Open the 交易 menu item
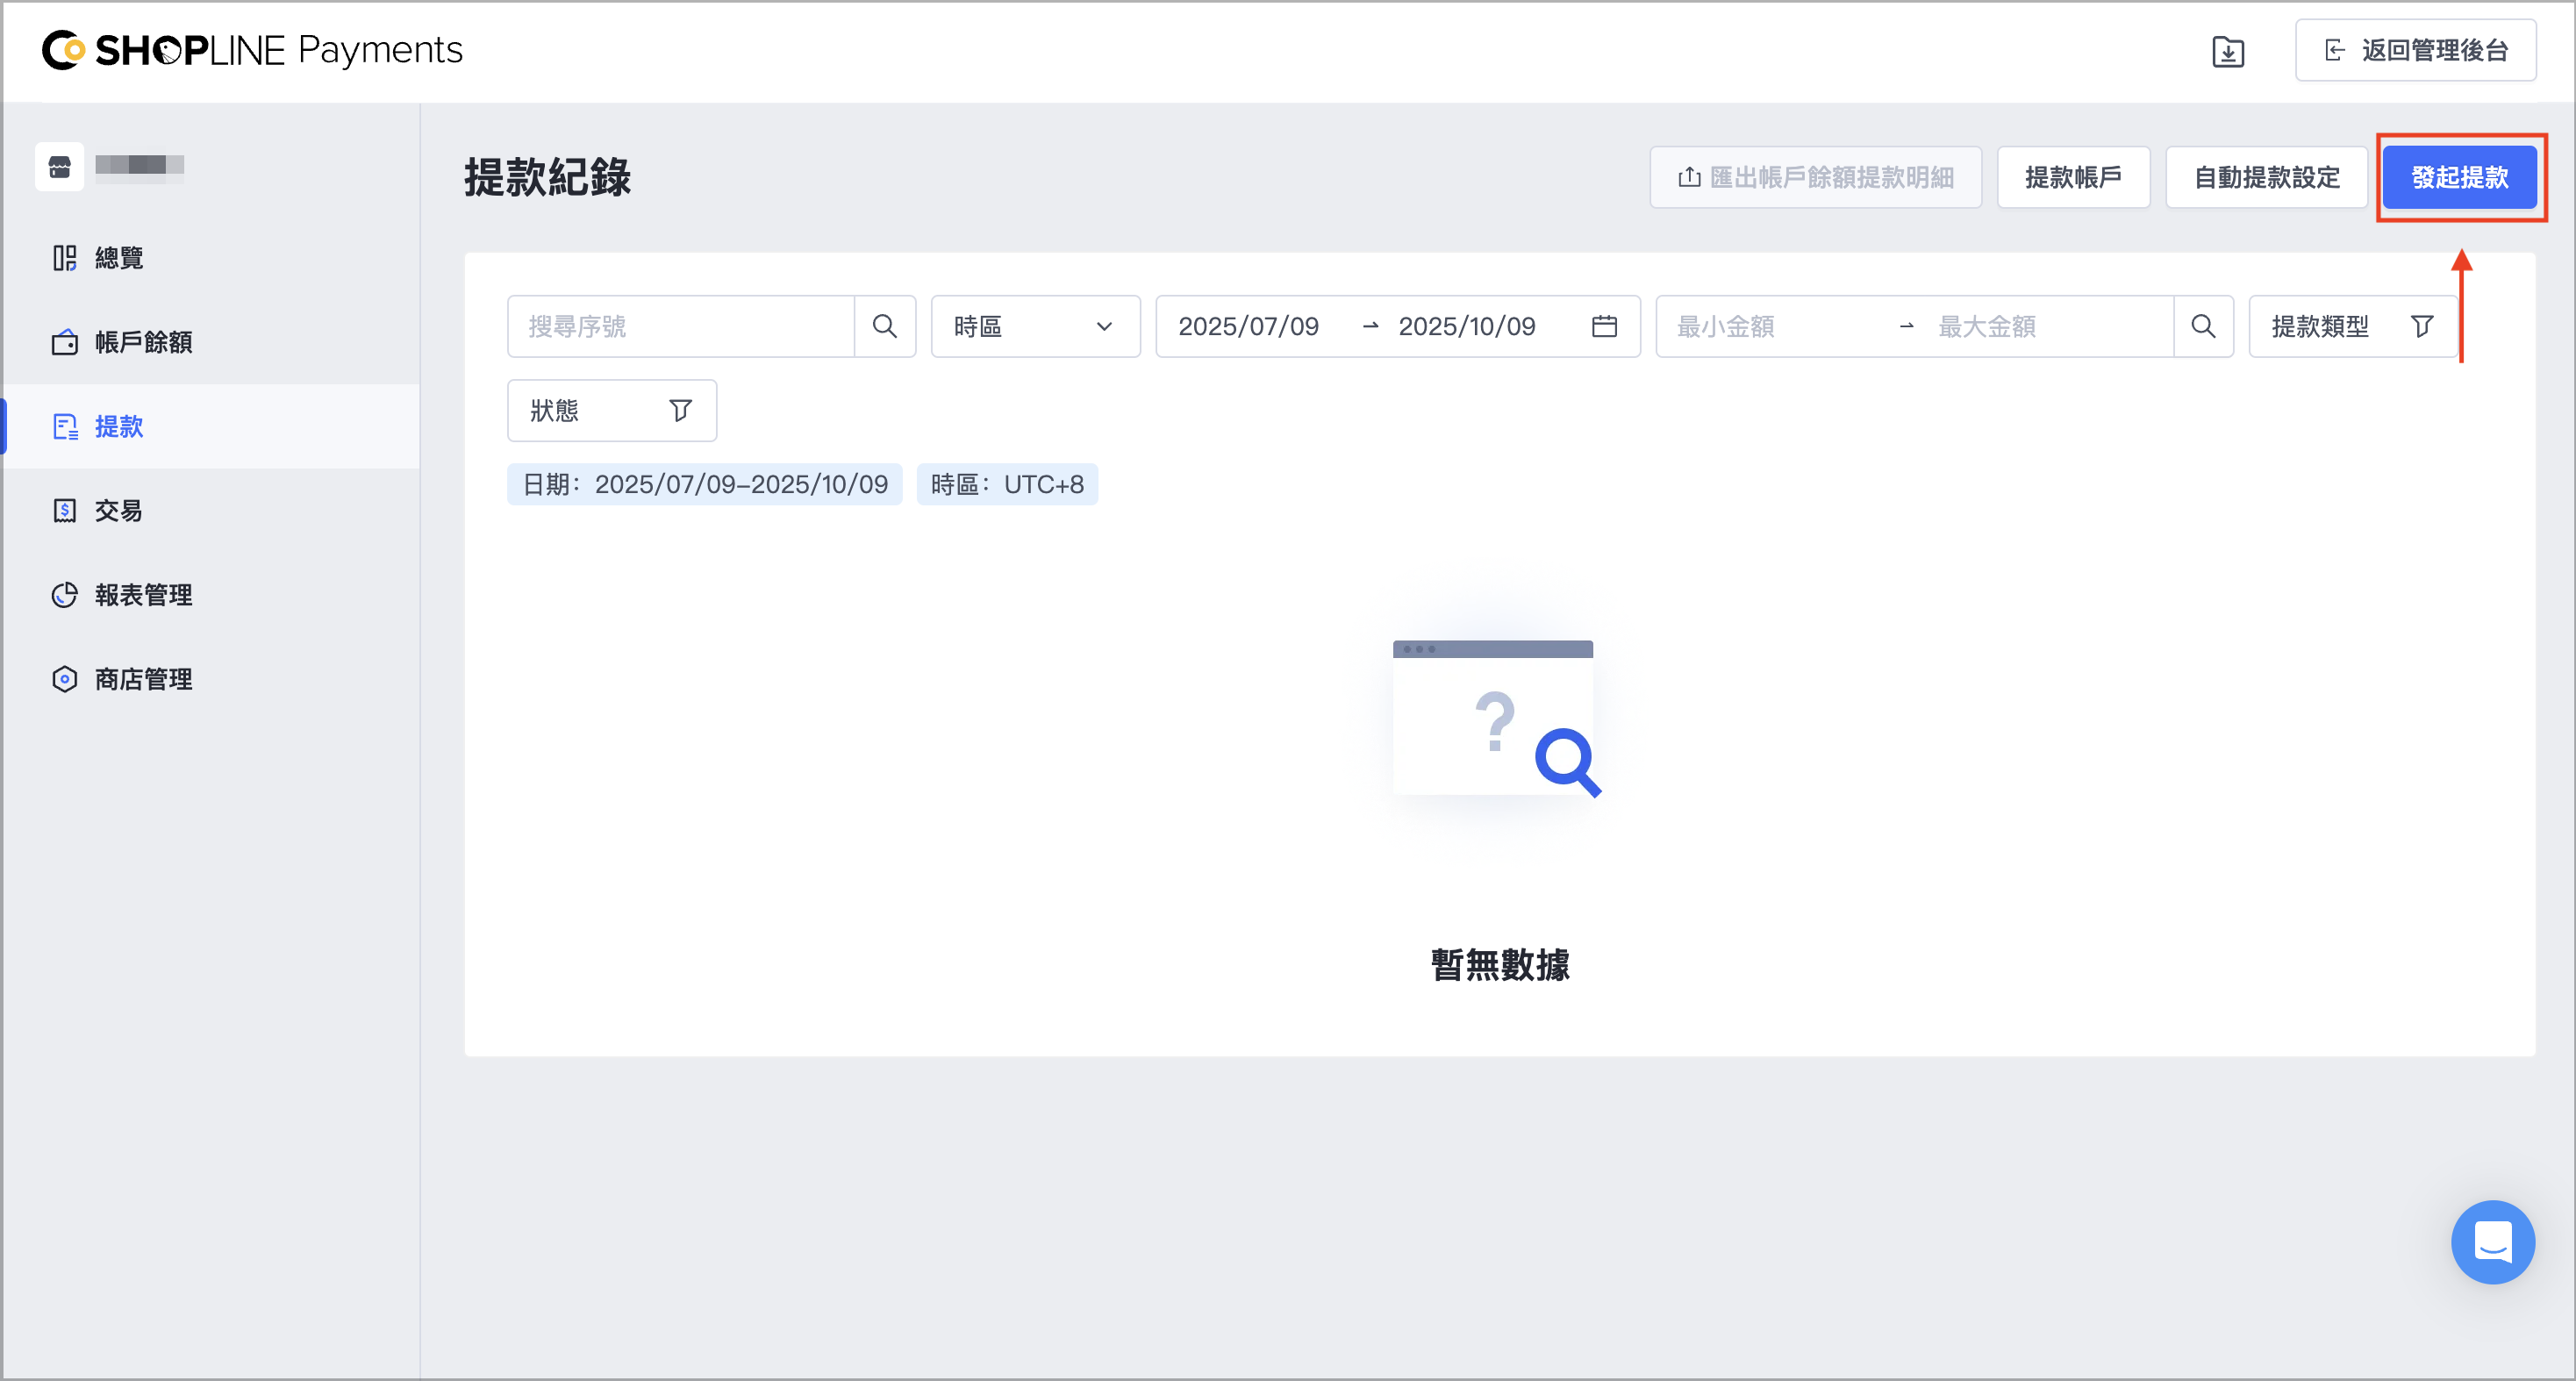This screenshot has width=2576, height=1381. click(x=211, y=510)
